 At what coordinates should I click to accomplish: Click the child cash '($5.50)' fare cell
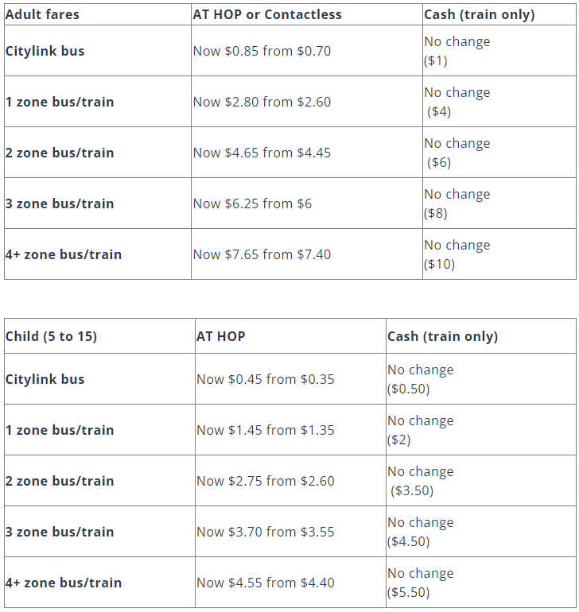[409, 592]
